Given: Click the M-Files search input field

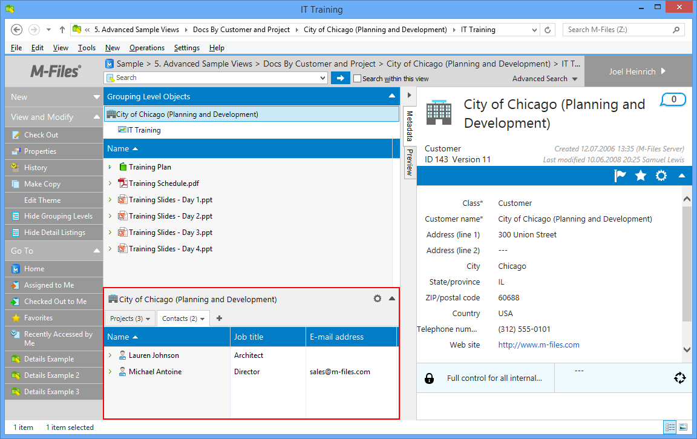Looking at the screenshot, I should click(x=215, y=78).
